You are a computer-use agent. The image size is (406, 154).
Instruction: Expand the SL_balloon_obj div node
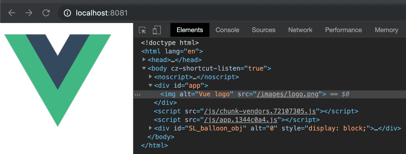151,128
